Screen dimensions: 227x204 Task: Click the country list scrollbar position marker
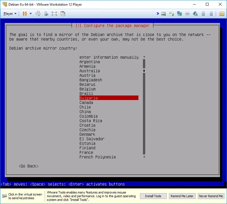144,71
